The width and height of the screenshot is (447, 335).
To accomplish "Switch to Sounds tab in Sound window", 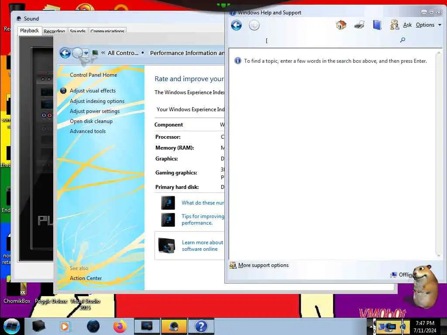I will point(78,31).
